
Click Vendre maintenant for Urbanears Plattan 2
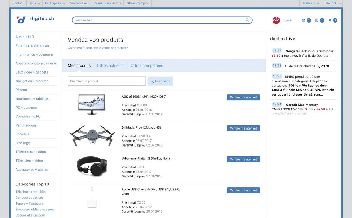click(x=243, y=159)
